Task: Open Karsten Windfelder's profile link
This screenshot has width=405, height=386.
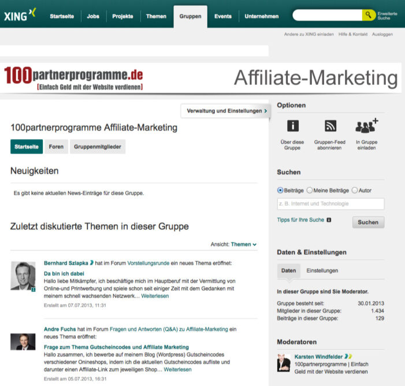Action: 318,357
